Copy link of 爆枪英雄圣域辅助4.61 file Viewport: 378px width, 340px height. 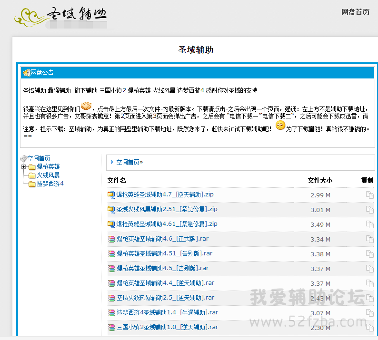click(369, 224)
